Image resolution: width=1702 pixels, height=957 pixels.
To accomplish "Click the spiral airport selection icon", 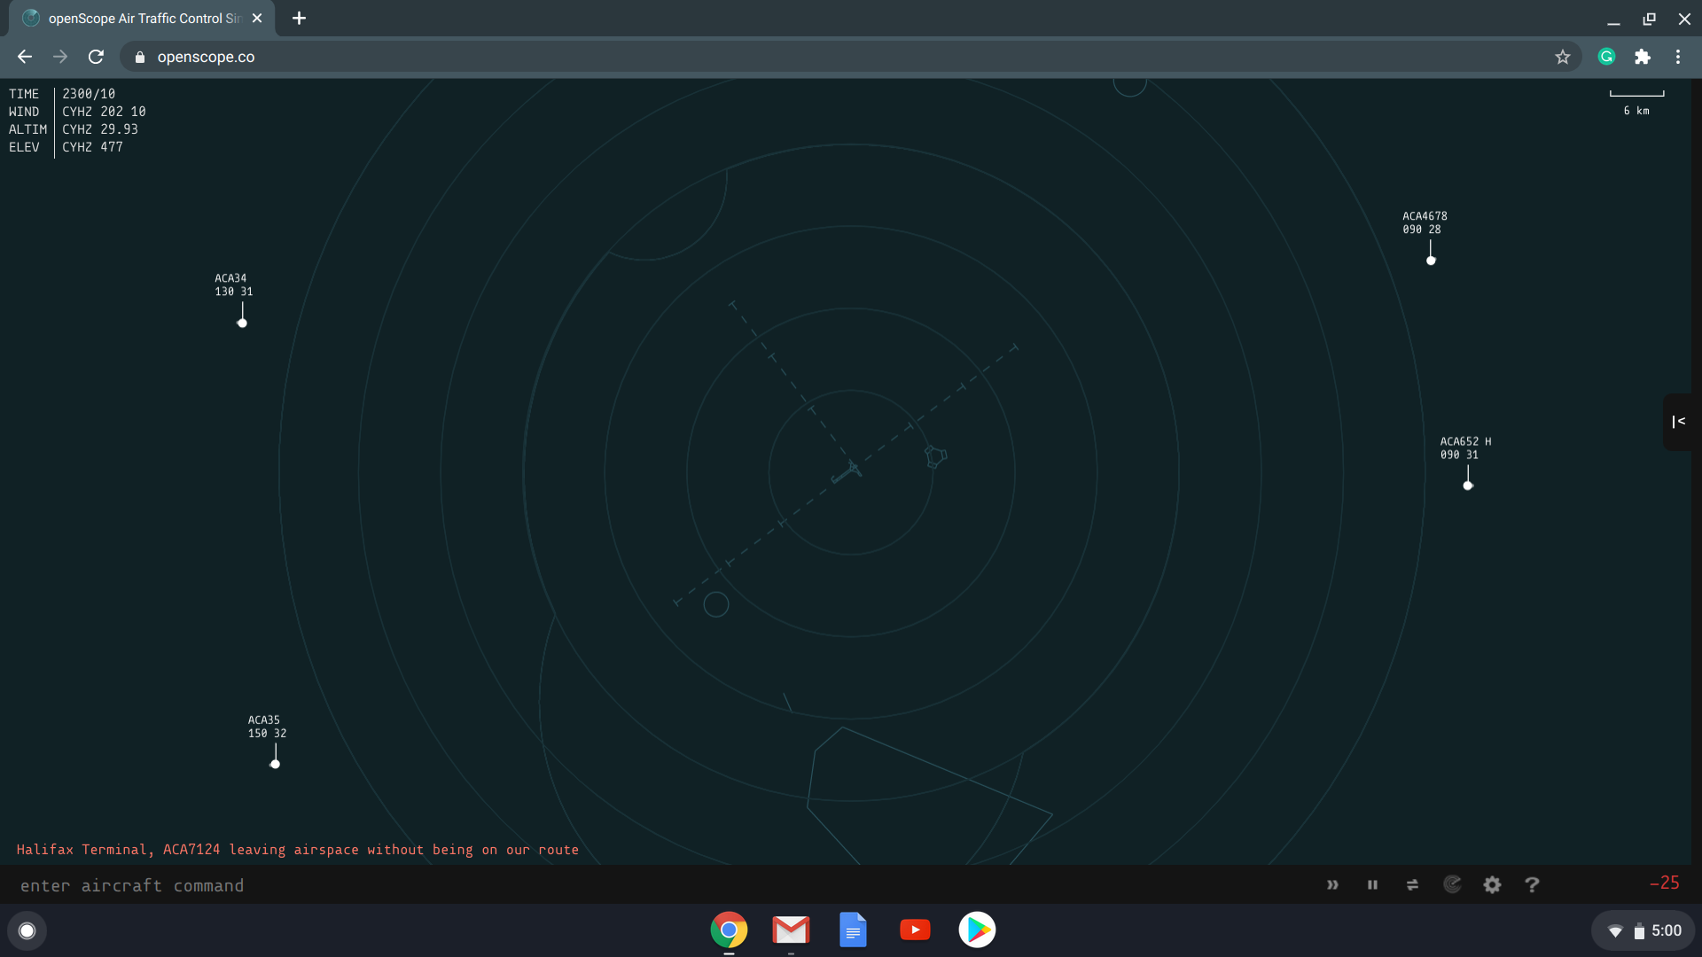I will click(1452, 884).
